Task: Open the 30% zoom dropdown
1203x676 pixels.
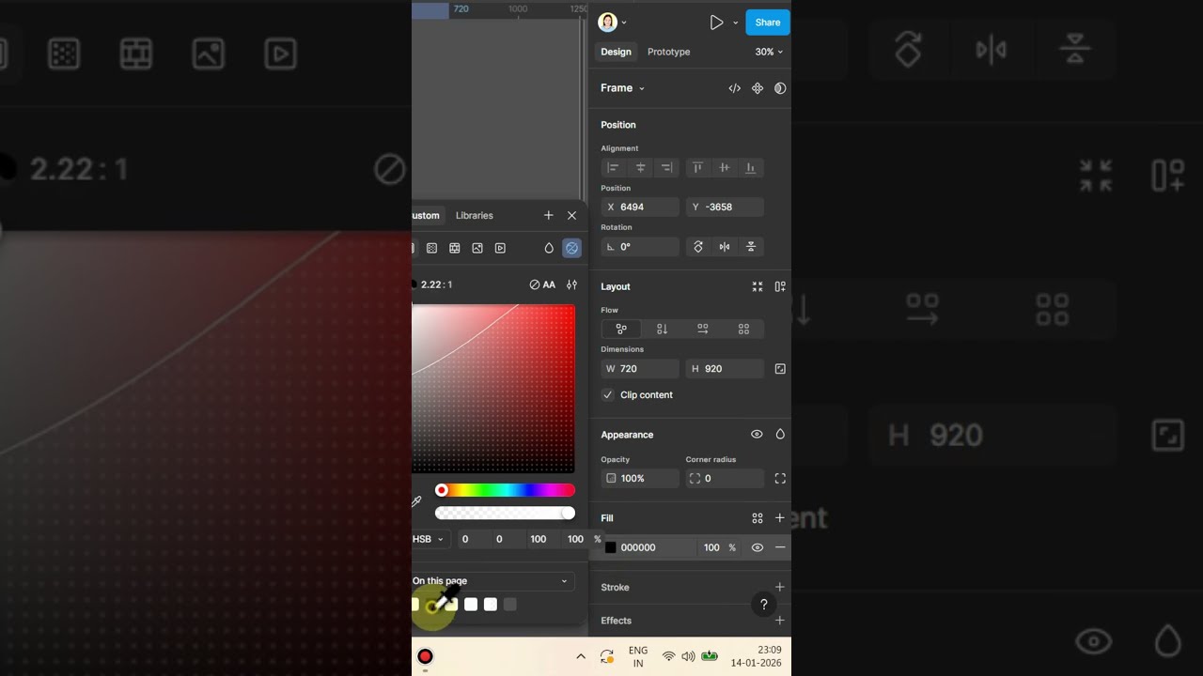Action: [769, 52]
